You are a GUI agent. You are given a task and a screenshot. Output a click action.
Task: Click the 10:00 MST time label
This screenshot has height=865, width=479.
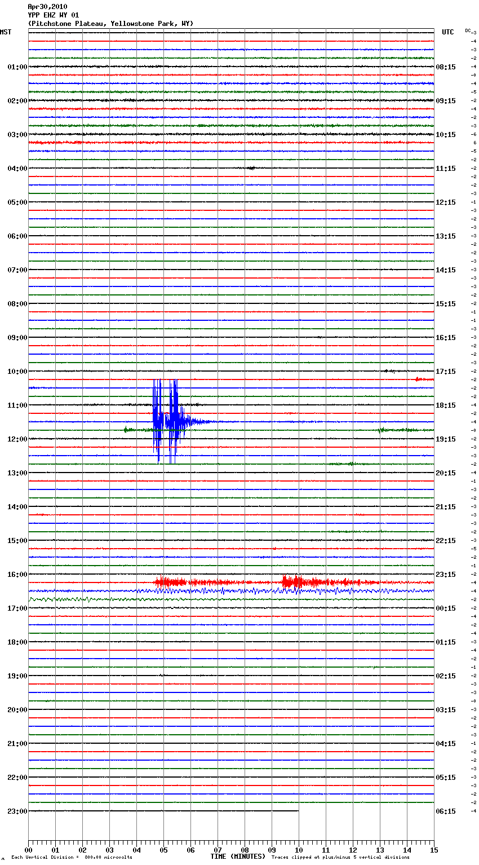pyautogui.click(x=17, y=372)
